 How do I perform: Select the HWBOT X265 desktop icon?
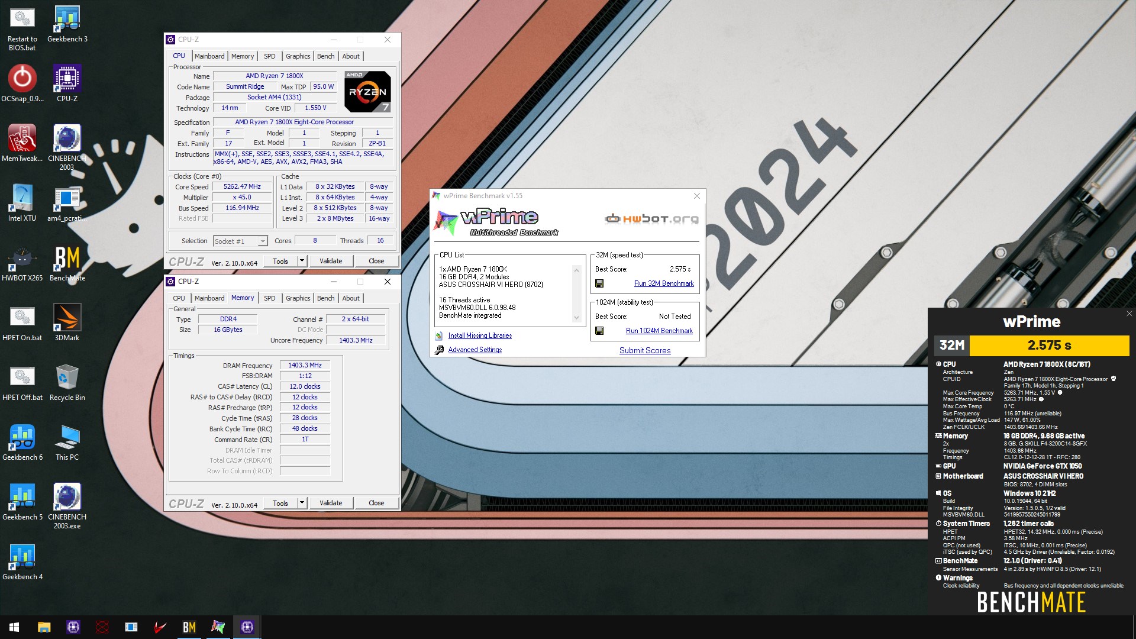(x=22, y=263)
